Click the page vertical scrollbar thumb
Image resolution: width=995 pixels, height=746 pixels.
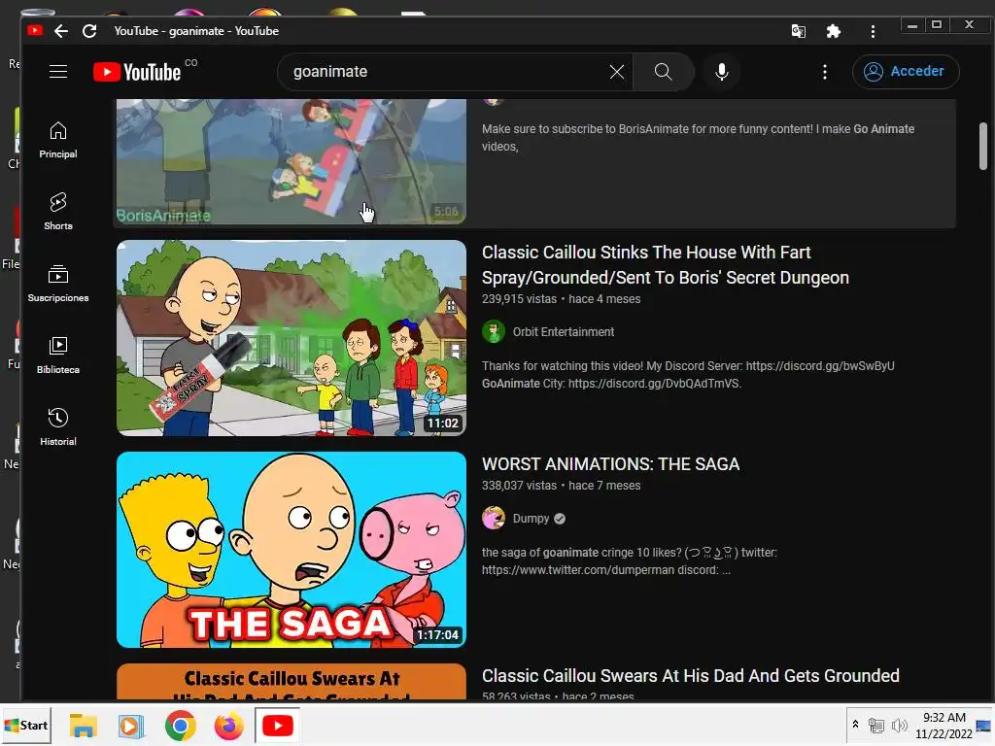click(983, 146)
